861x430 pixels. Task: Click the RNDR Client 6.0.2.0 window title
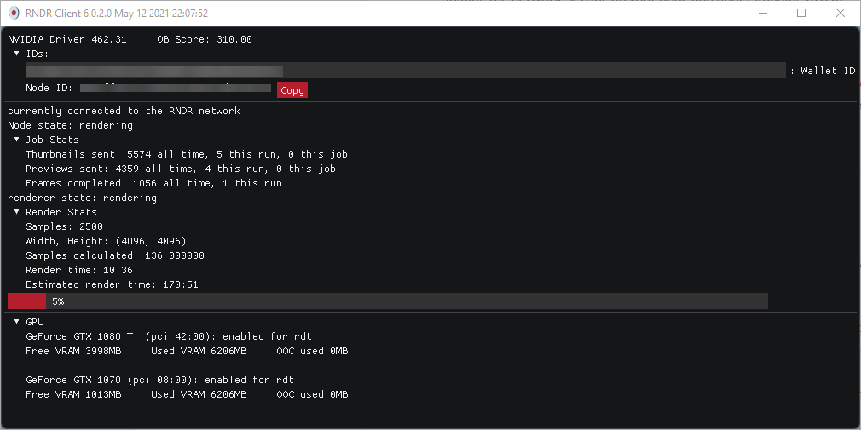tap(117, 13)
